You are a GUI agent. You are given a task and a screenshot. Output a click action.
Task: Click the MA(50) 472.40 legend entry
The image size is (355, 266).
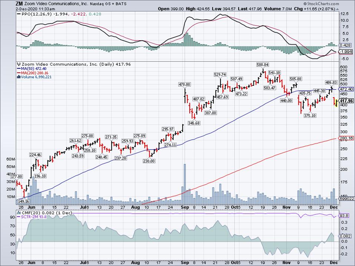32,69
